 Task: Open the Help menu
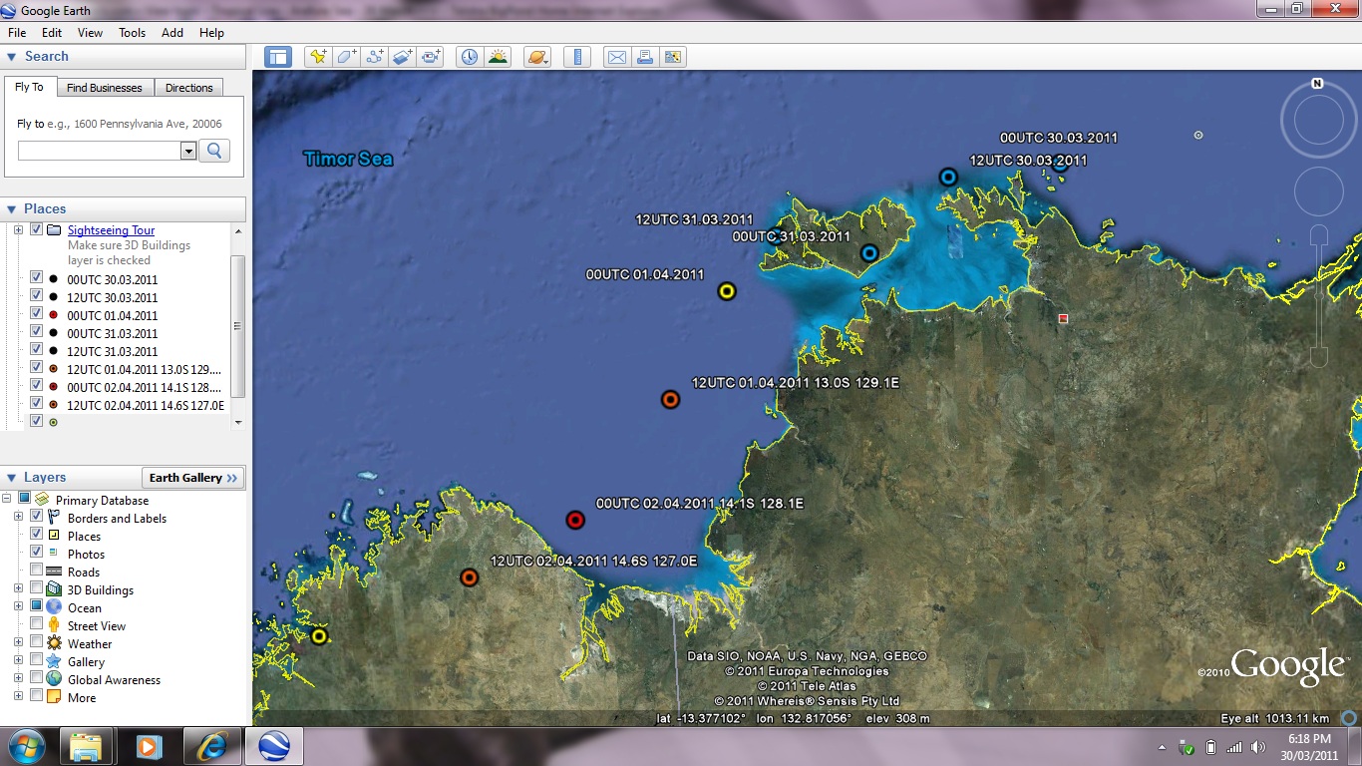[211, 33]
